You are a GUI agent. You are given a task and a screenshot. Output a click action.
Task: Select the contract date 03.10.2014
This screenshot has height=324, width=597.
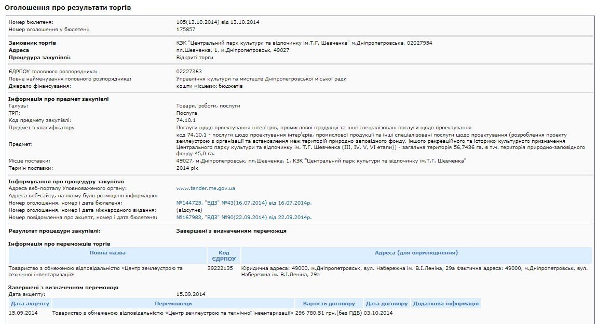378,313
